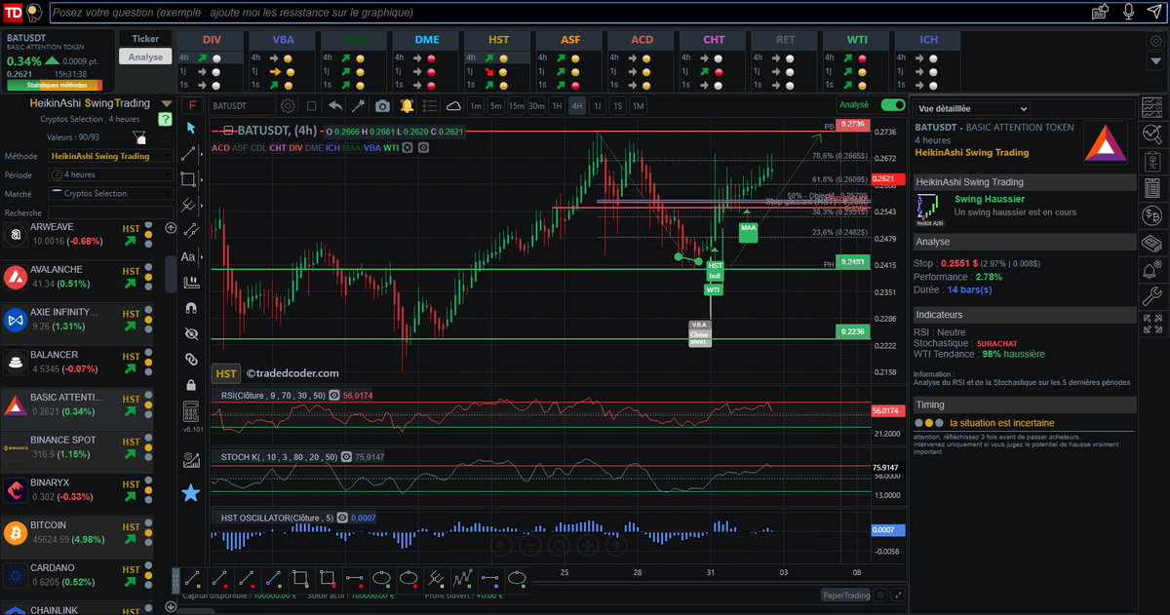Open the Méthode HeikinAshi Swing Trading dropdown
1170x615 pixels.
(x=110, y=156)
